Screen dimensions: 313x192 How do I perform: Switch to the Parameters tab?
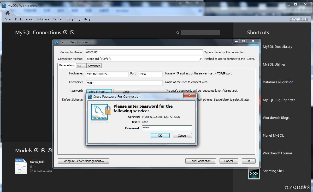point(67,65)
